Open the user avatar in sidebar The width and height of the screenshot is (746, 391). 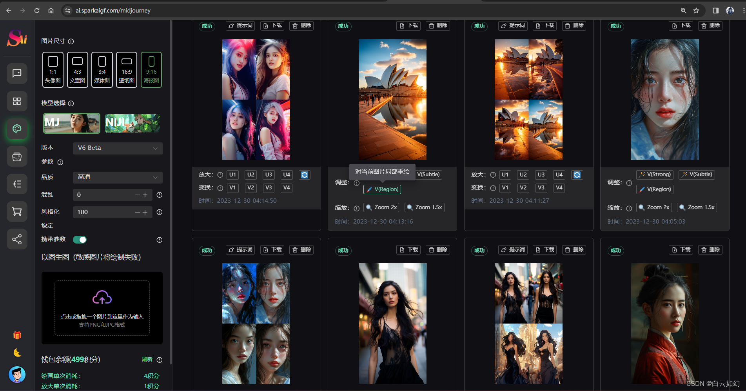click(x=17, y=375)
